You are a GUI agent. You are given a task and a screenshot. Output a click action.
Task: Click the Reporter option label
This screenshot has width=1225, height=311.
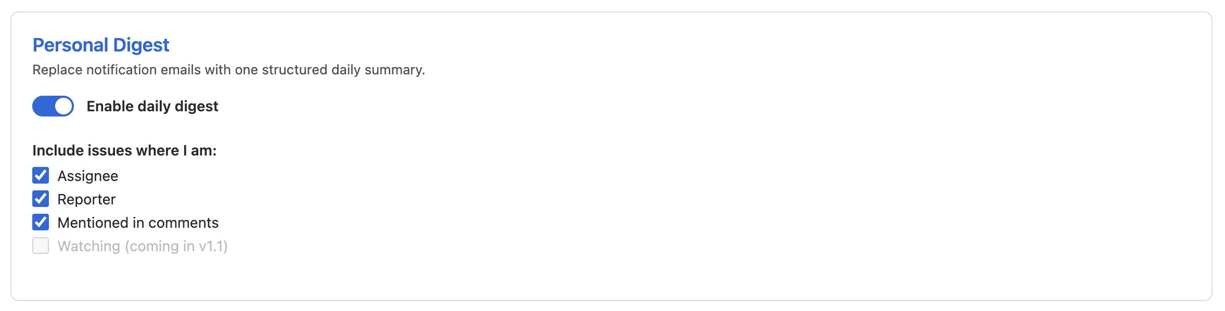click(x=86, y=199)
